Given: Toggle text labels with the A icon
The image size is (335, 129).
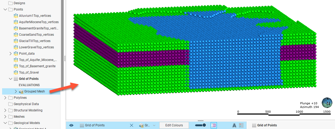Looking at the screenshot, I should [234, 125].
